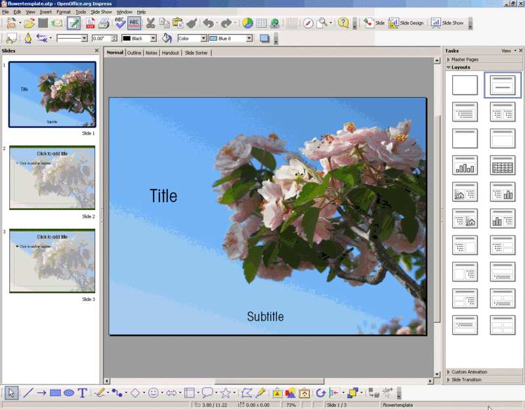Image resolution: width=525 pixels, height=410 pixels.
Task: Close the Slides panel
Action: point(96,51)
